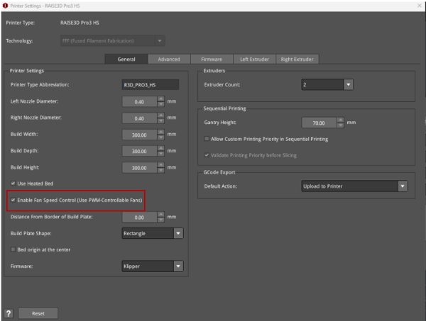Image resolution: width=426 pixels, height=321 pixels.
Task: Click the Build Height value field
Action: (139, 168)
